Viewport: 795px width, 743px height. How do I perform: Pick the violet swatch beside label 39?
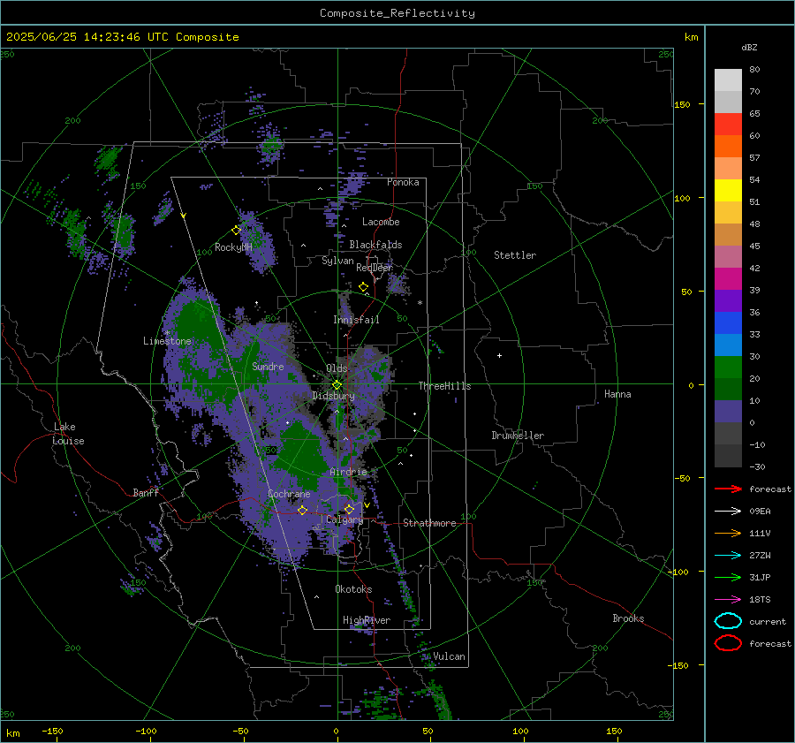(x=728, y=300)
